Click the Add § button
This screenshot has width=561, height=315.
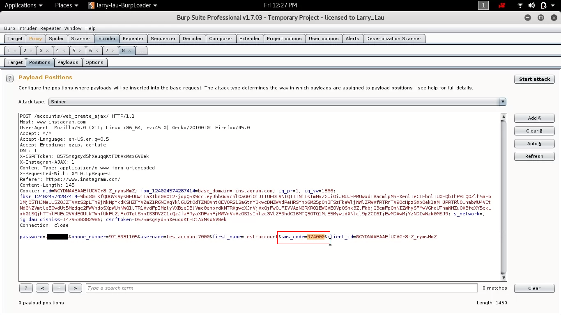pos(534,118)
